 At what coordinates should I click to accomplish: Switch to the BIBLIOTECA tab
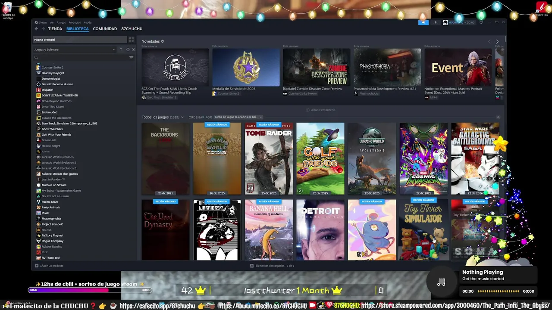point(78,29)
